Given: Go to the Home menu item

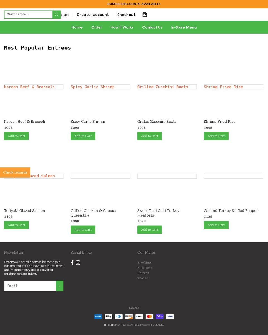Looking at the screenshot, I should tap(77, 27).
